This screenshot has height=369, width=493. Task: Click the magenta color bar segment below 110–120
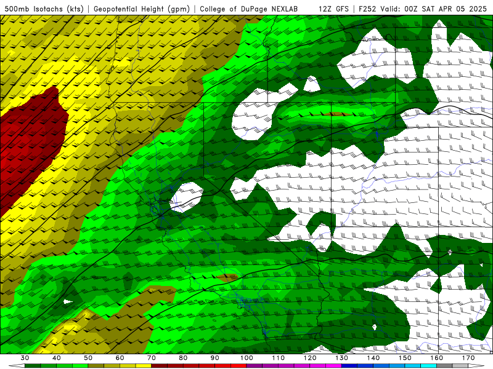[x=302, y=366]
